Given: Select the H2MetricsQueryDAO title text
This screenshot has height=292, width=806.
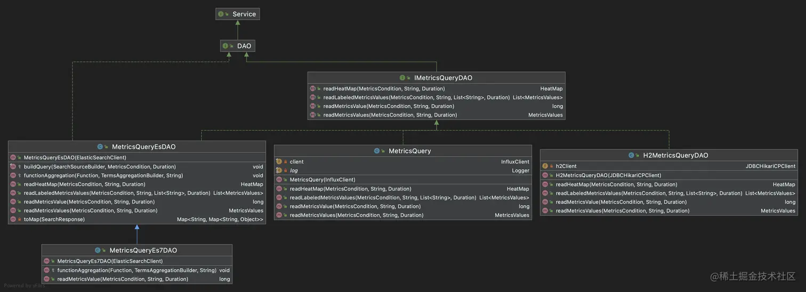Looking at the screenshot, I should point(675,155).
